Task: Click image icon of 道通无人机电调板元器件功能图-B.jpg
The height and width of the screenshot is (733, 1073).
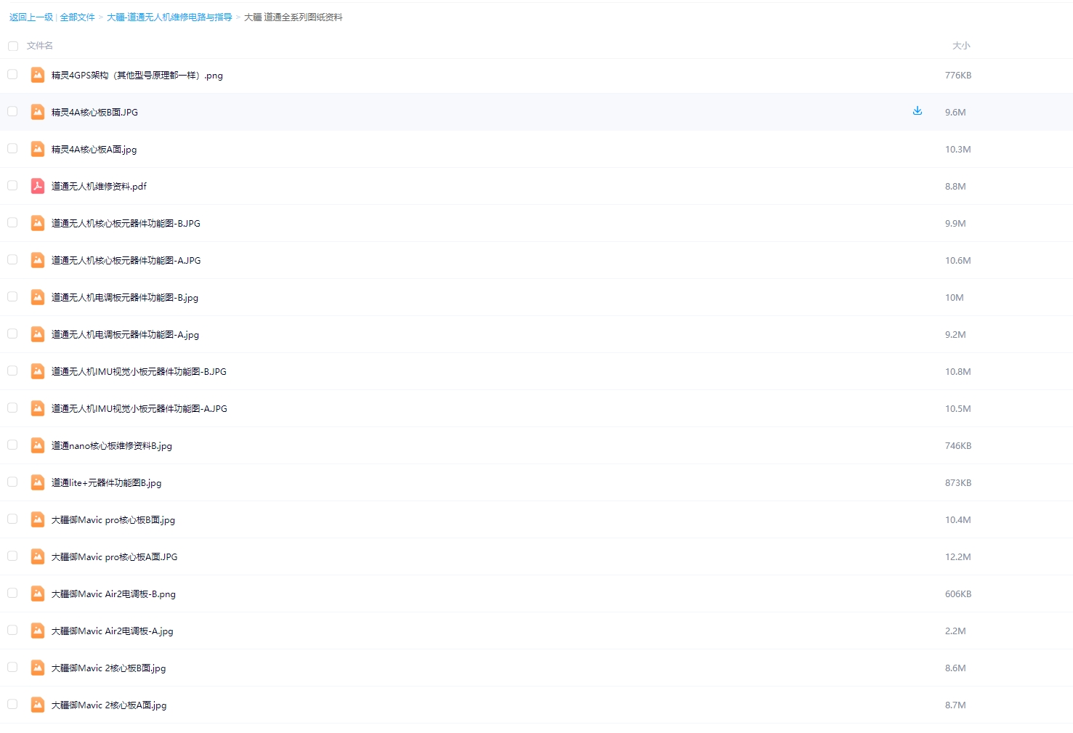Action: pos(38,297)
